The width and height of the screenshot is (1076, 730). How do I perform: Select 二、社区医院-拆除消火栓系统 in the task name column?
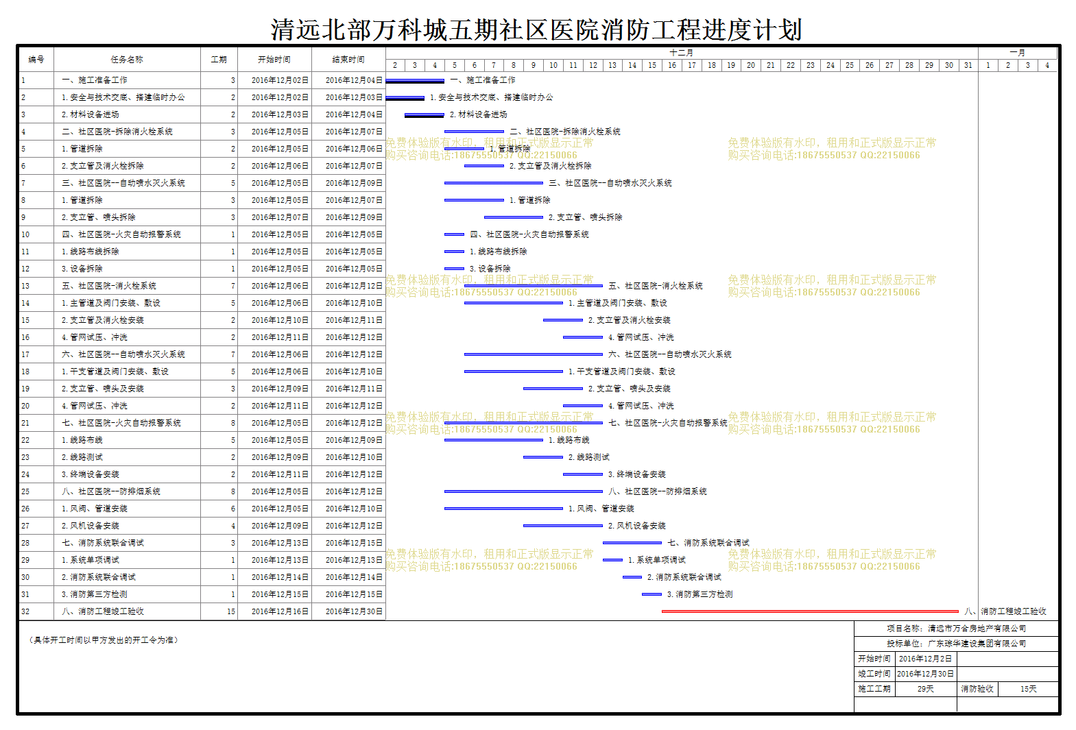pyautogui.click(x=117, y=132)
